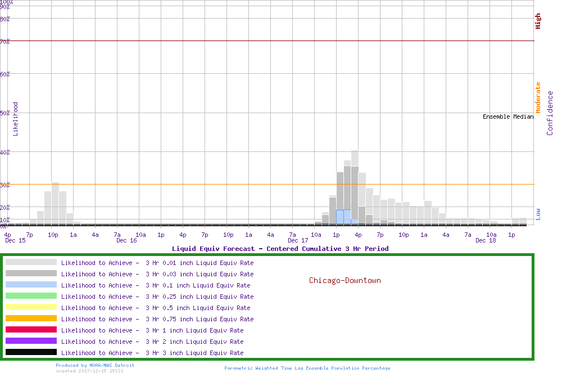Click the dark gray 0.03 inch legend swatch
562x377 pixels.
31,273
